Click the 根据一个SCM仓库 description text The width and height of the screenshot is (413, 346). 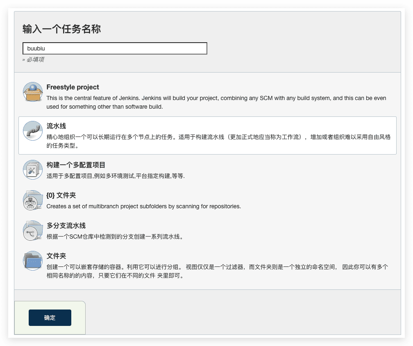click(115, 237)
